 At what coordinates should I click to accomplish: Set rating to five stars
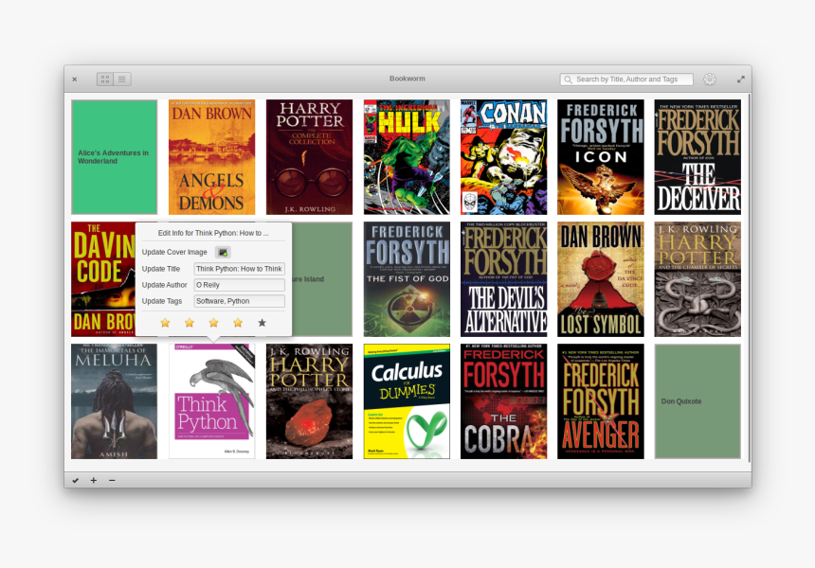click(x=262, y=323)
